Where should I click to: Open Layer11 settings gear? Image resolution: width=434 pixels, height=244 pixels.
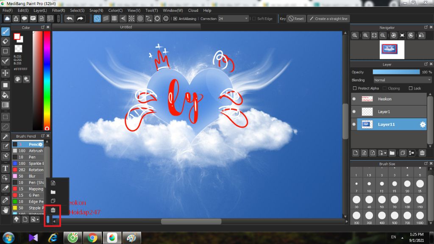click(x=423, y=125)
